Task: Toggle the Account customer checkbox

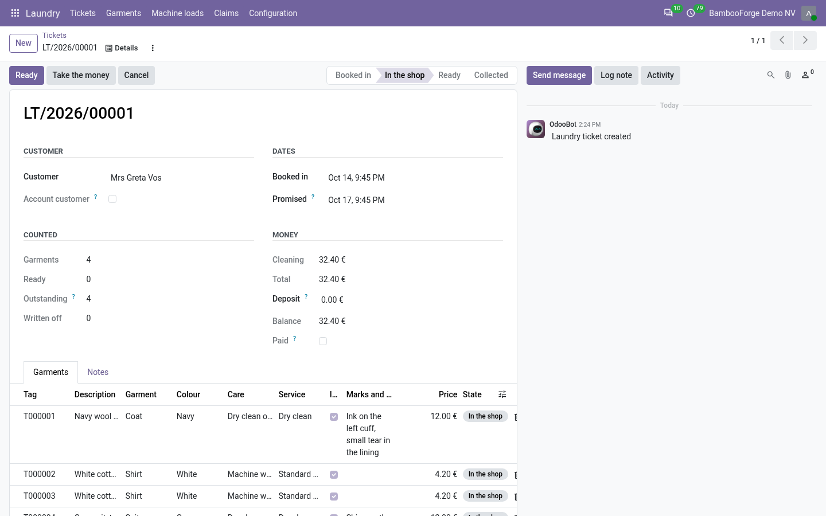Action: [x=112, y=199]
